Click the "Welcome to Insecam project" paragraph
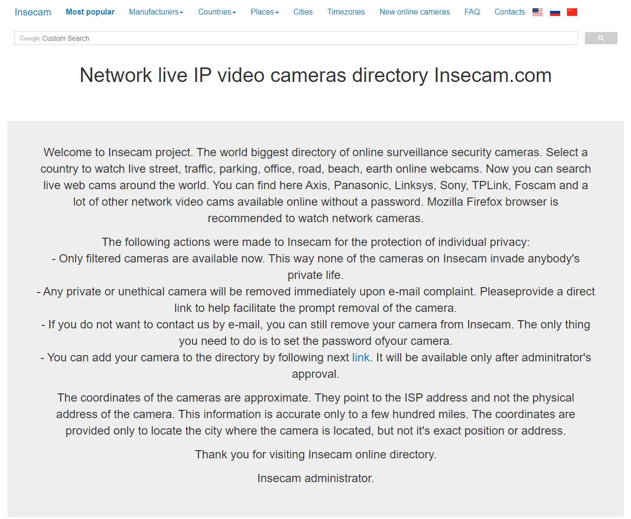The height and width of the screenshot is (519, 631). point(315,185)
